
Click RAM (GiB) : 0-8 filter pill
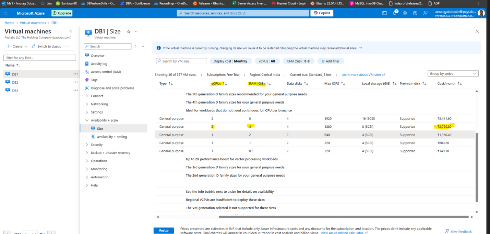(x=298, y=61)
